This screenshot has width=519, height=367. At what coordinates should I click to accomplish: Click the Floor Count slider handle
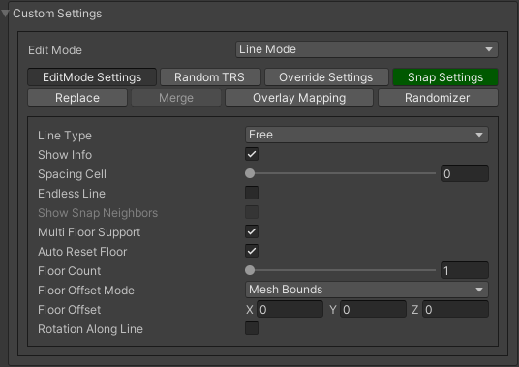[x=250, y=270]
